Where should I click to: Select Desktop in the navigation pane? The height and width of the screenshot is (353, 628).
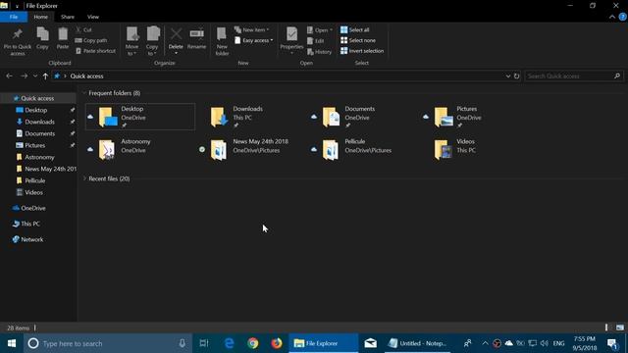[x=35, y=110]
